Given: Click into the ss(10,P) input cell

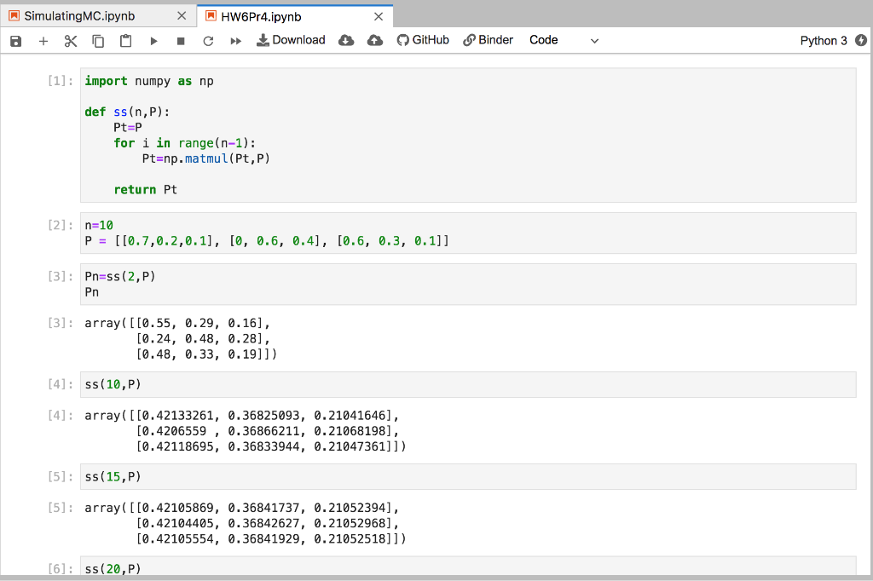Looking at the screenshot, I should (468, 384).
